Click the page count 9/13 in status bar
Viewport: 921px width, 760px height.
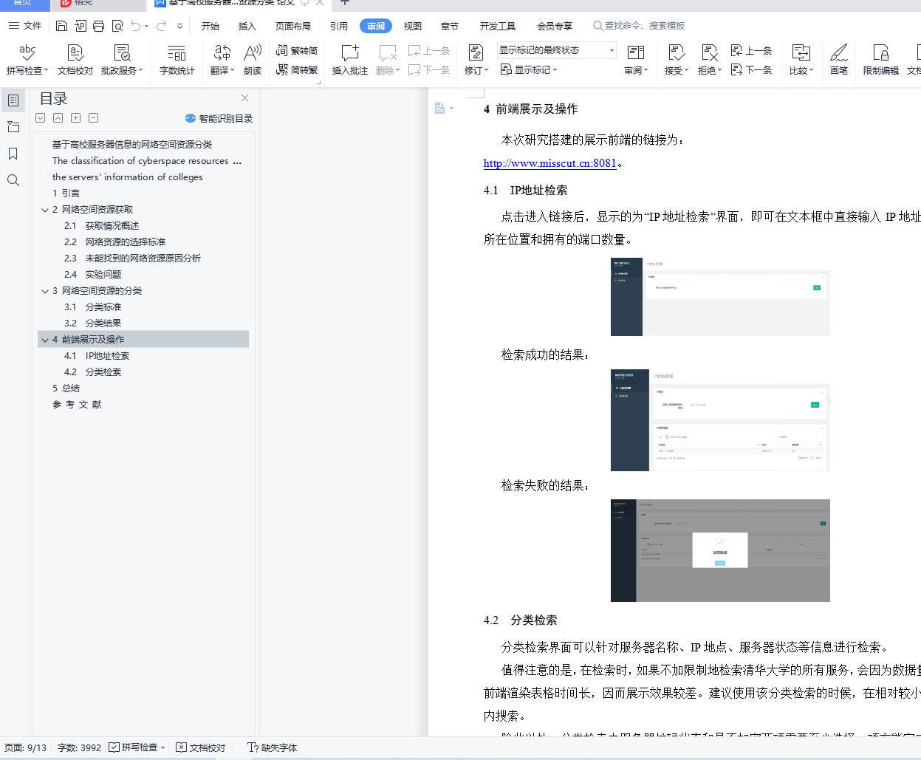coord(26,747)
